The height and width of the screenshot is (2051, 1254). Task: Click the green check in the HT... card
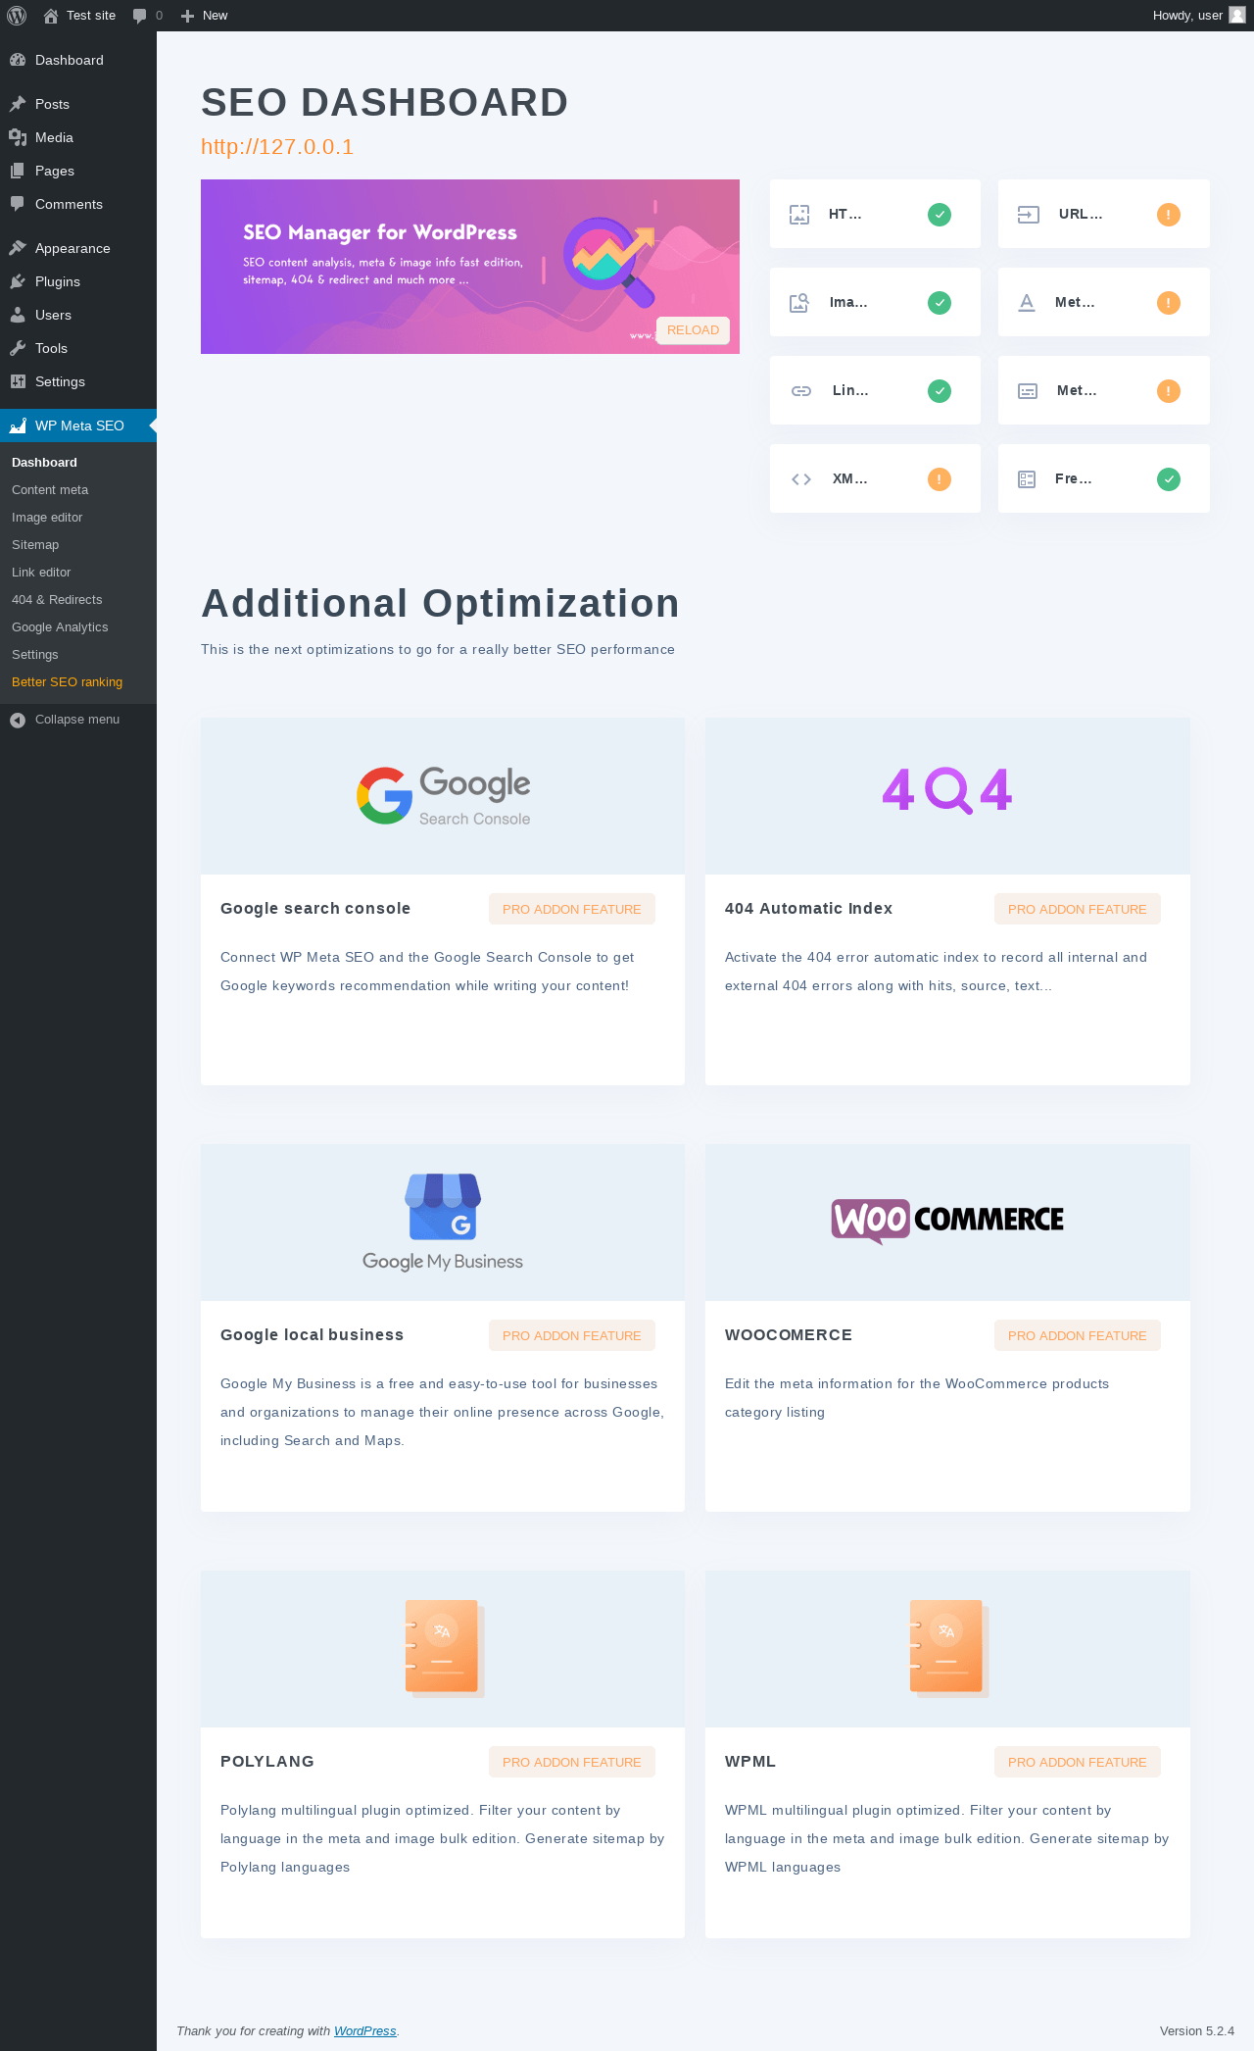[x=940, y=215]
